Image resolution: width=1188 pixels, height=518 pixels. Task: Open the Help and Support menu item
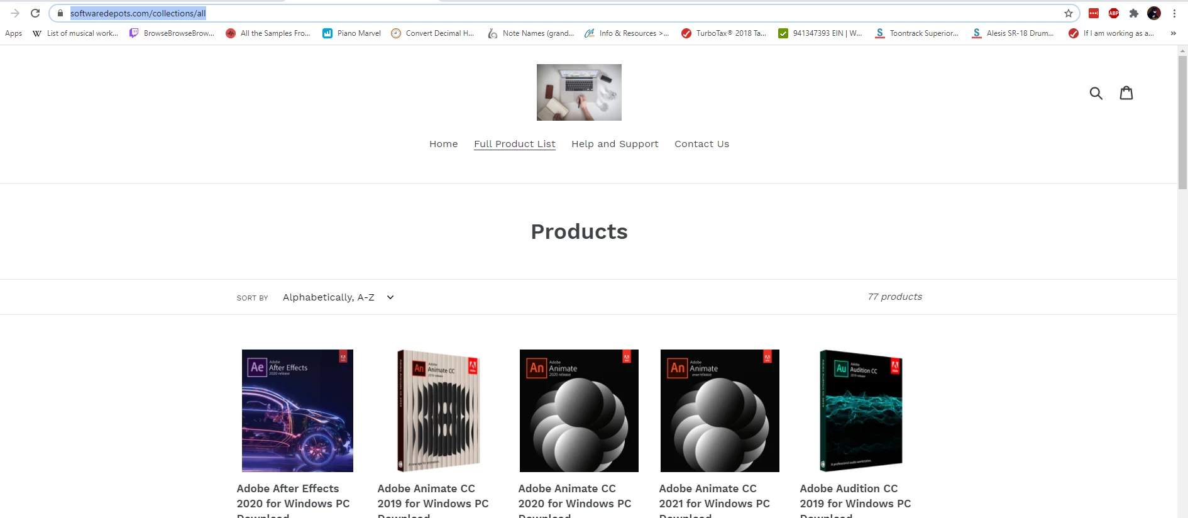coord(615,144)
